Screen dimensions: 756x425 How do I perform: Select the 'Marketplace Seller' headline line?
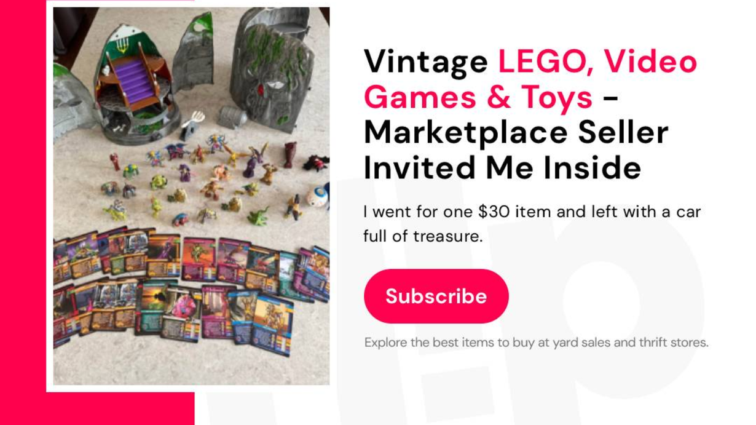tap(515, 132)
